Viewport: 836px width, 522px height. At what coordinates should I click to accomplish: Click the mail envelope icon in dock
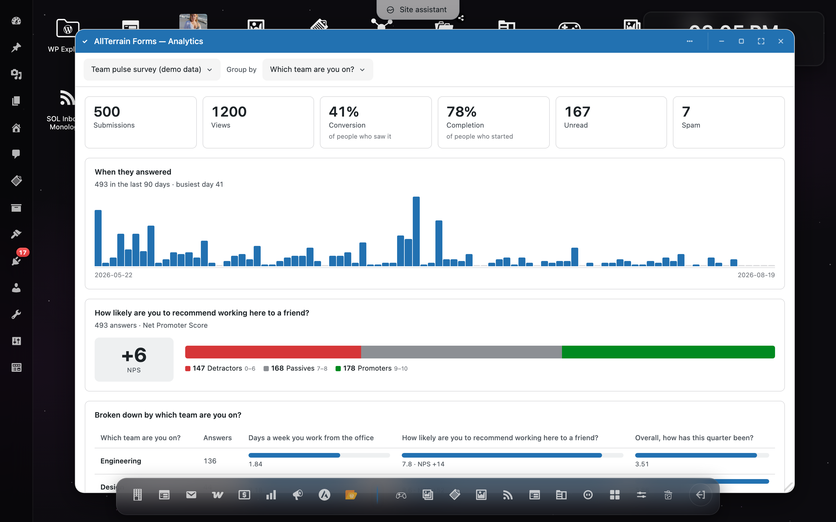click(191, 495)
